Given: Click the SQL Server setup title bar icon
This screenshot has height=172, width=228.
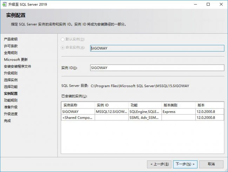Looking at the screenshot, I should pyautogui.click(x=4, y=4).
